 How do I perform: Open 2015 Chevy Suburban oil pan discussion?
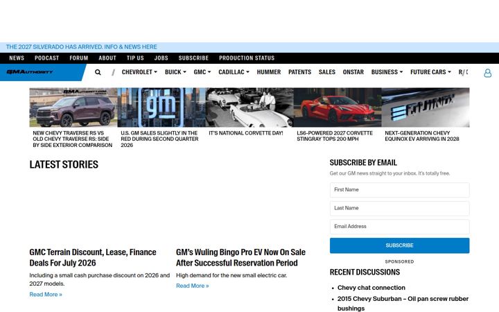click(403, 304)
